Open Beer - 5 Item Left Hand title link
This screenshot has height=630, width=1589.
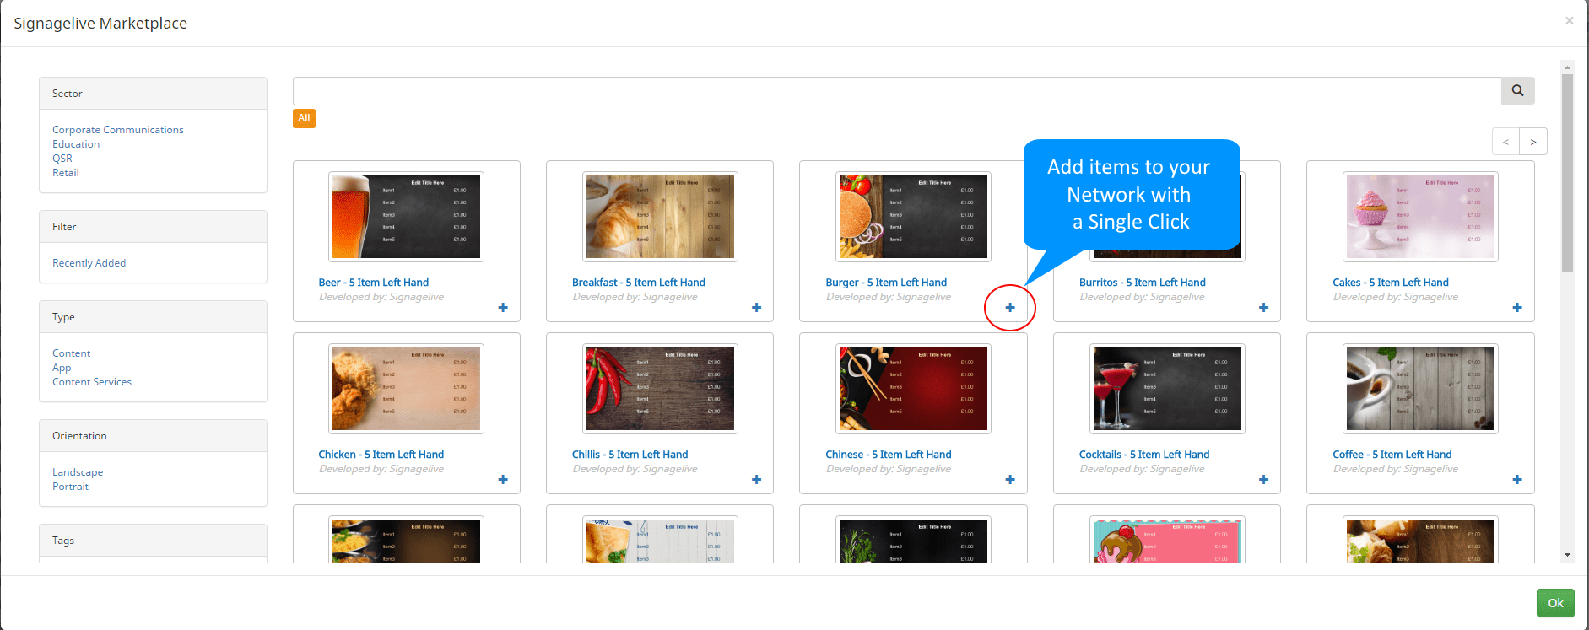374,283
